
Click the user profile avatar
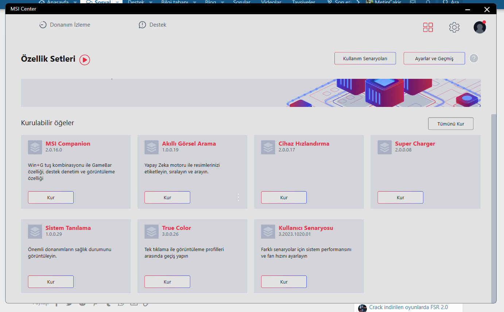[x=480, y=27]
